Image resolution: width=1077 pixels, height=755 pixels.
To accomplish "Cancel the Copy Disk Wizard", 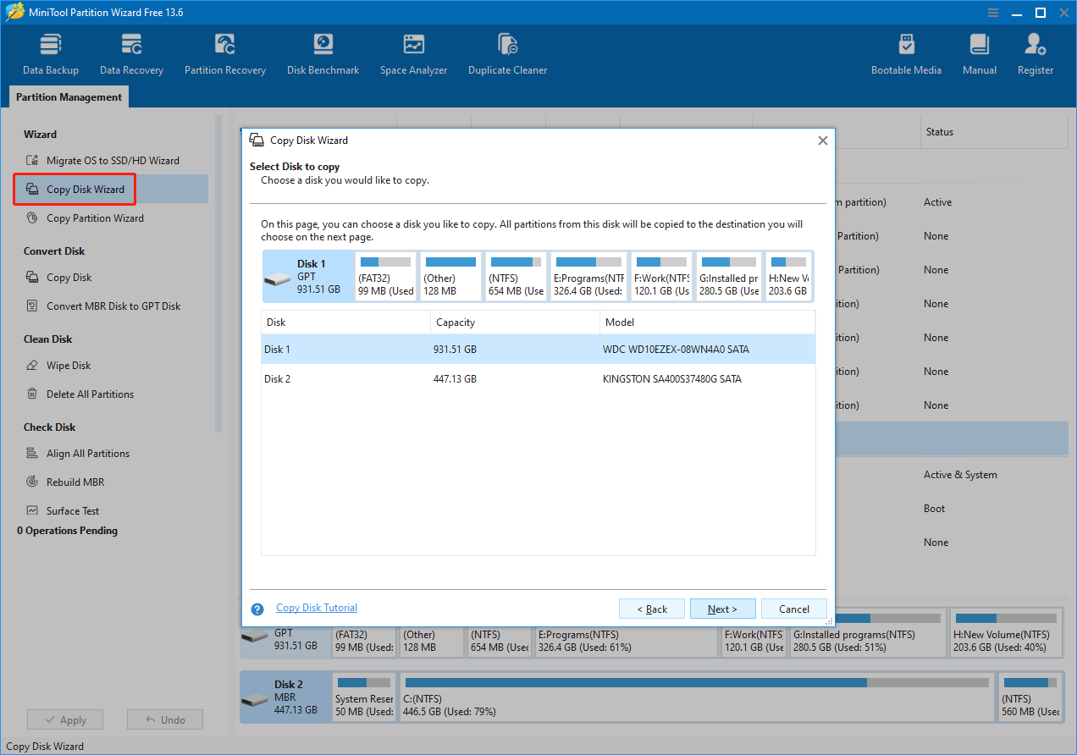I will tap(793, 609).
